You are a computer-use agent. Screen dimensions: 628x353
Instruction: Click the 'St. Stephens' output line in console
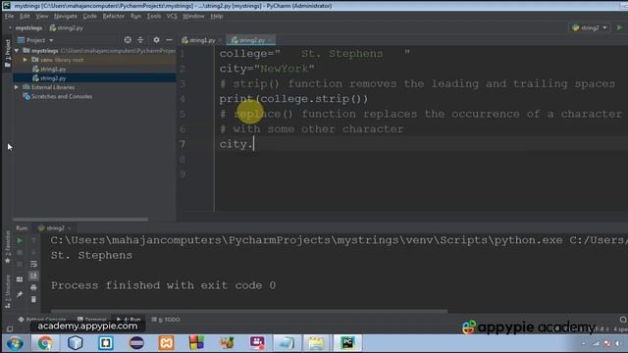click(91, 255)
